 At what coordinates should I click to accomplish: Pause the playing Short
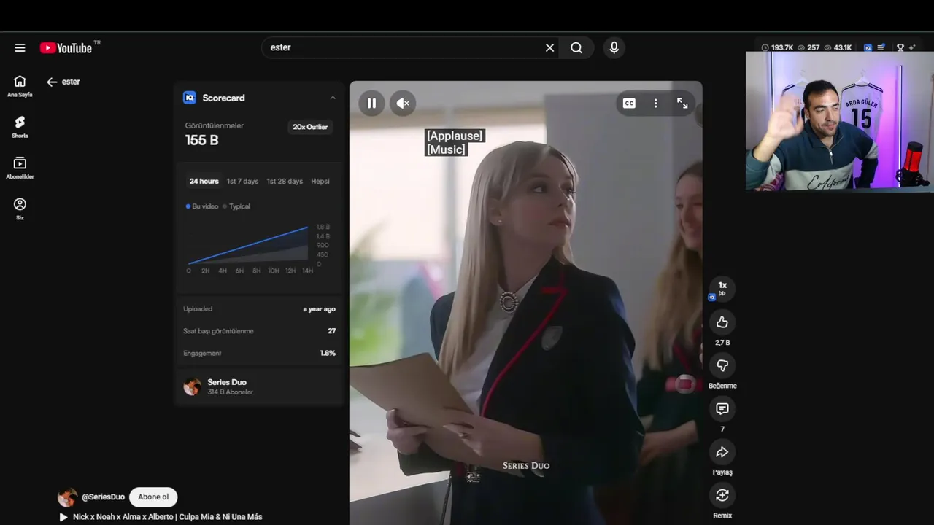point(371,104)
